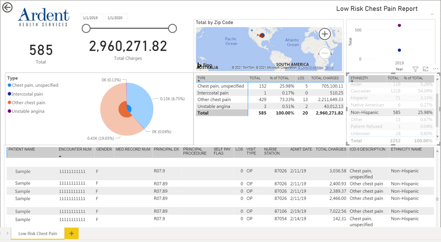441x242 pixels.
Task: Select the Patient Refused ethnicity row
Action: tap(391, 127)
